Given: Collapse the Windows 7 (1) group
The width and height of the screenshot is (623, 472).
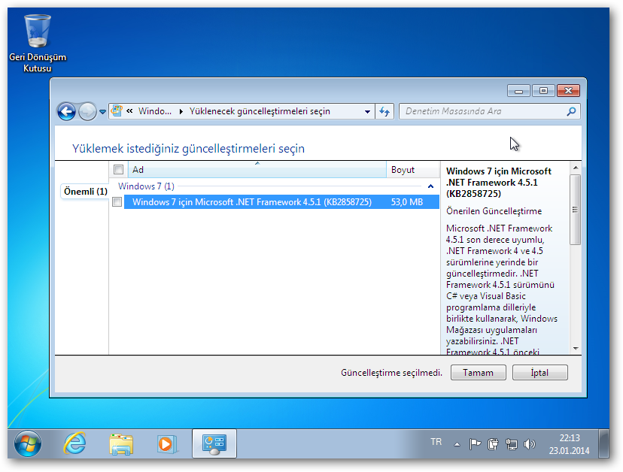Looking at the screenshot, I should (430, 186).
